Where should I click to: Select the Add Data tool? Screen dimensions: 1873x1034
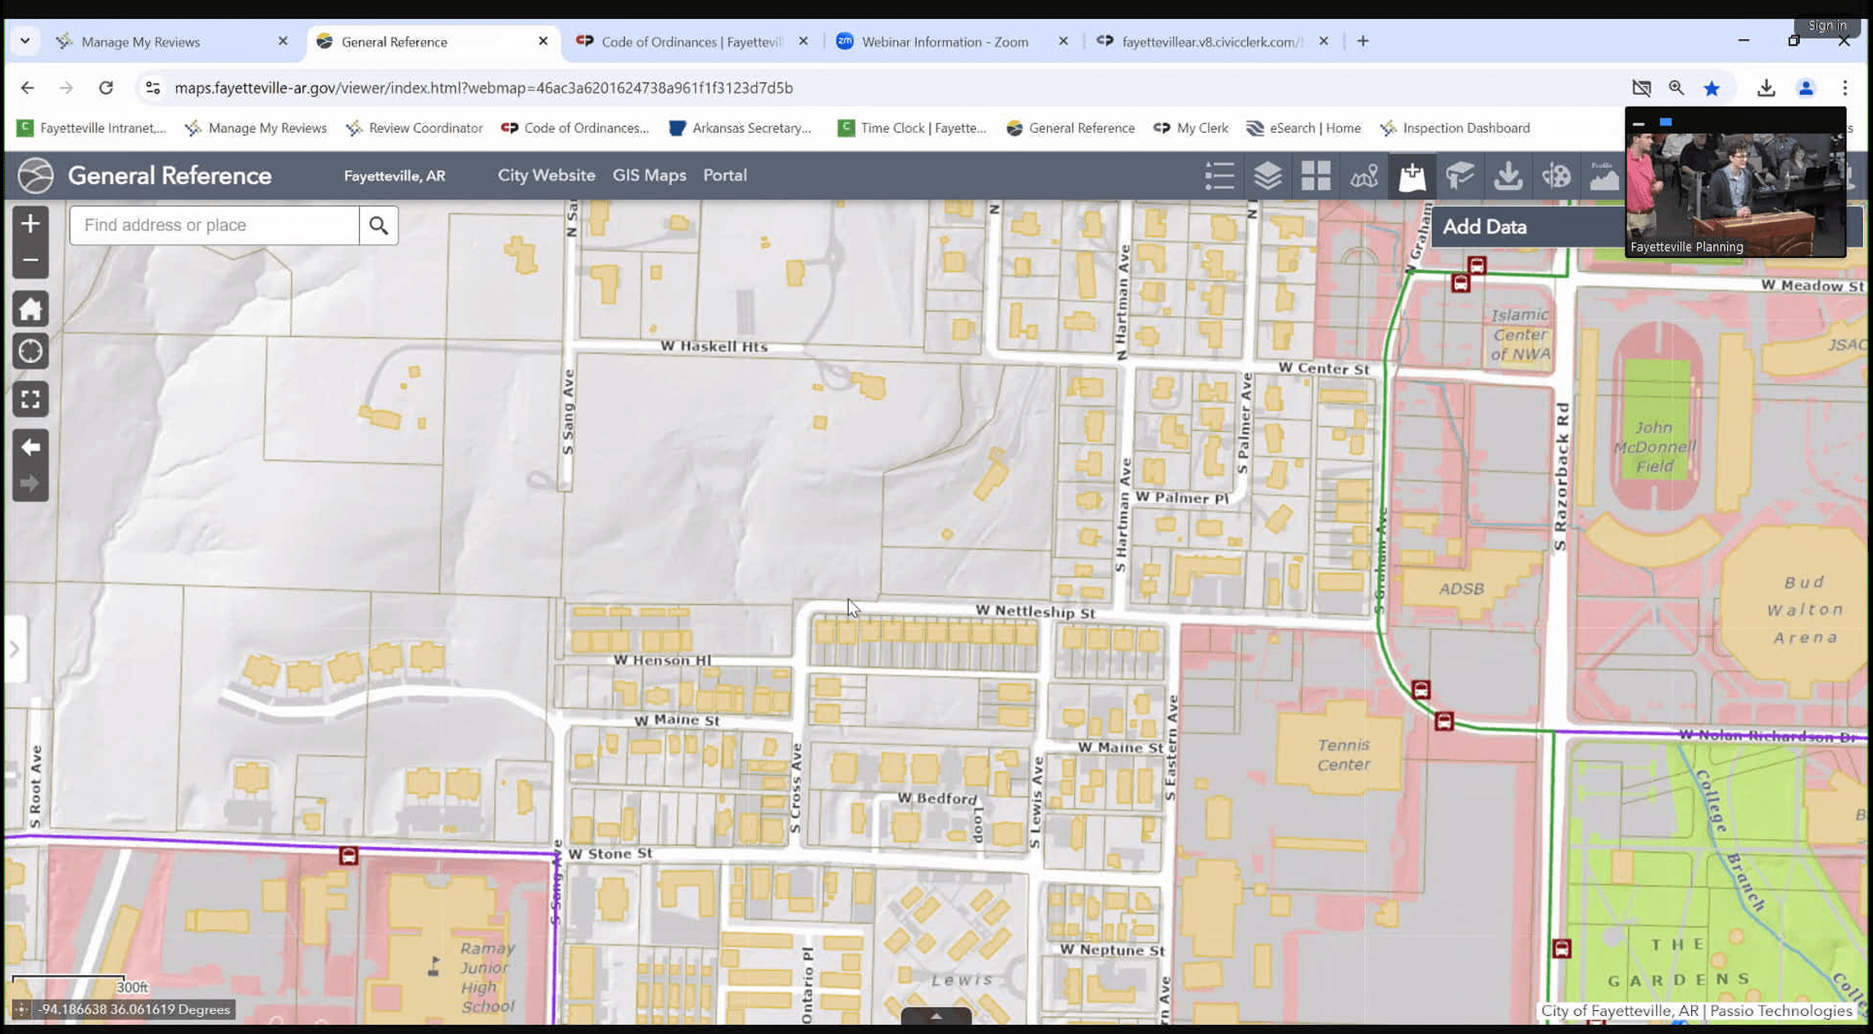pos(1411,175)
